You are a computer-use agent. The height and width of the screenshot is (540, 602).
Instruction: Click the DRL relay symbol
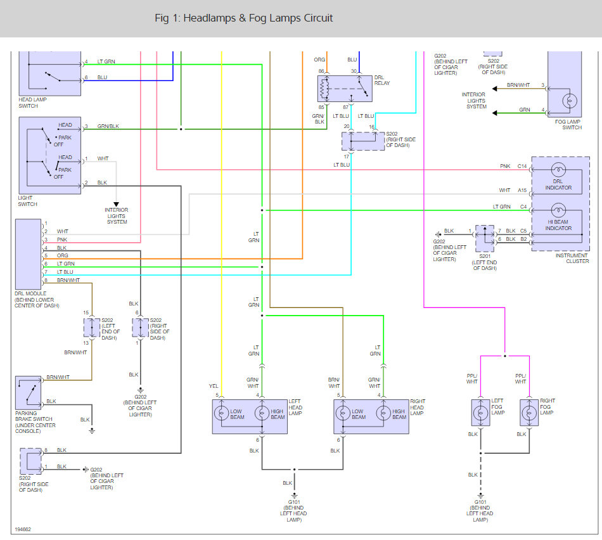[x=345, y=89]
